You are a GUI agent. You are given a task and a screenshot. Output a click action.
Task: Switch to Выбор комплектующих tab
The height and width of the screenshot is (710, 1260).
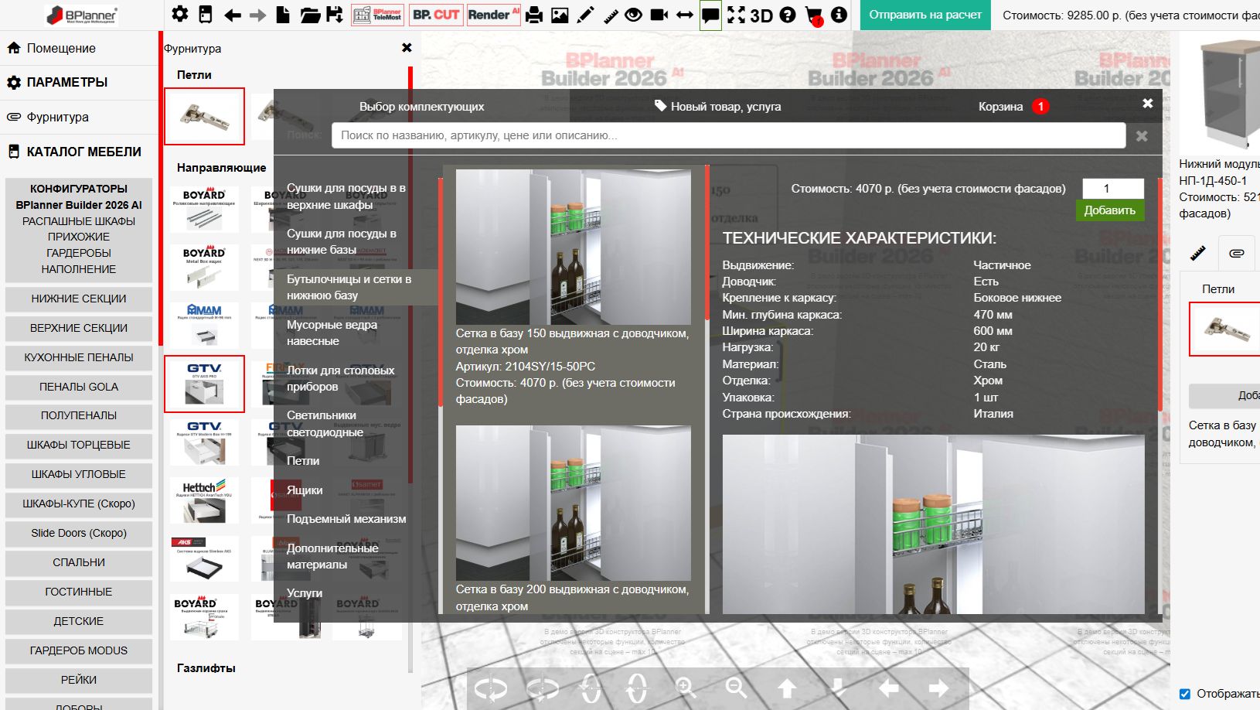point(421,107)
